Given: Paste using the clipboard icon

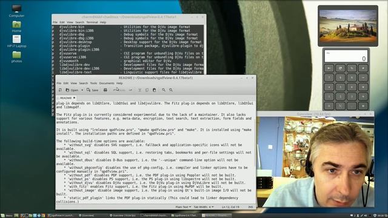Looking at the screenshot, I should tap(154, 90).
